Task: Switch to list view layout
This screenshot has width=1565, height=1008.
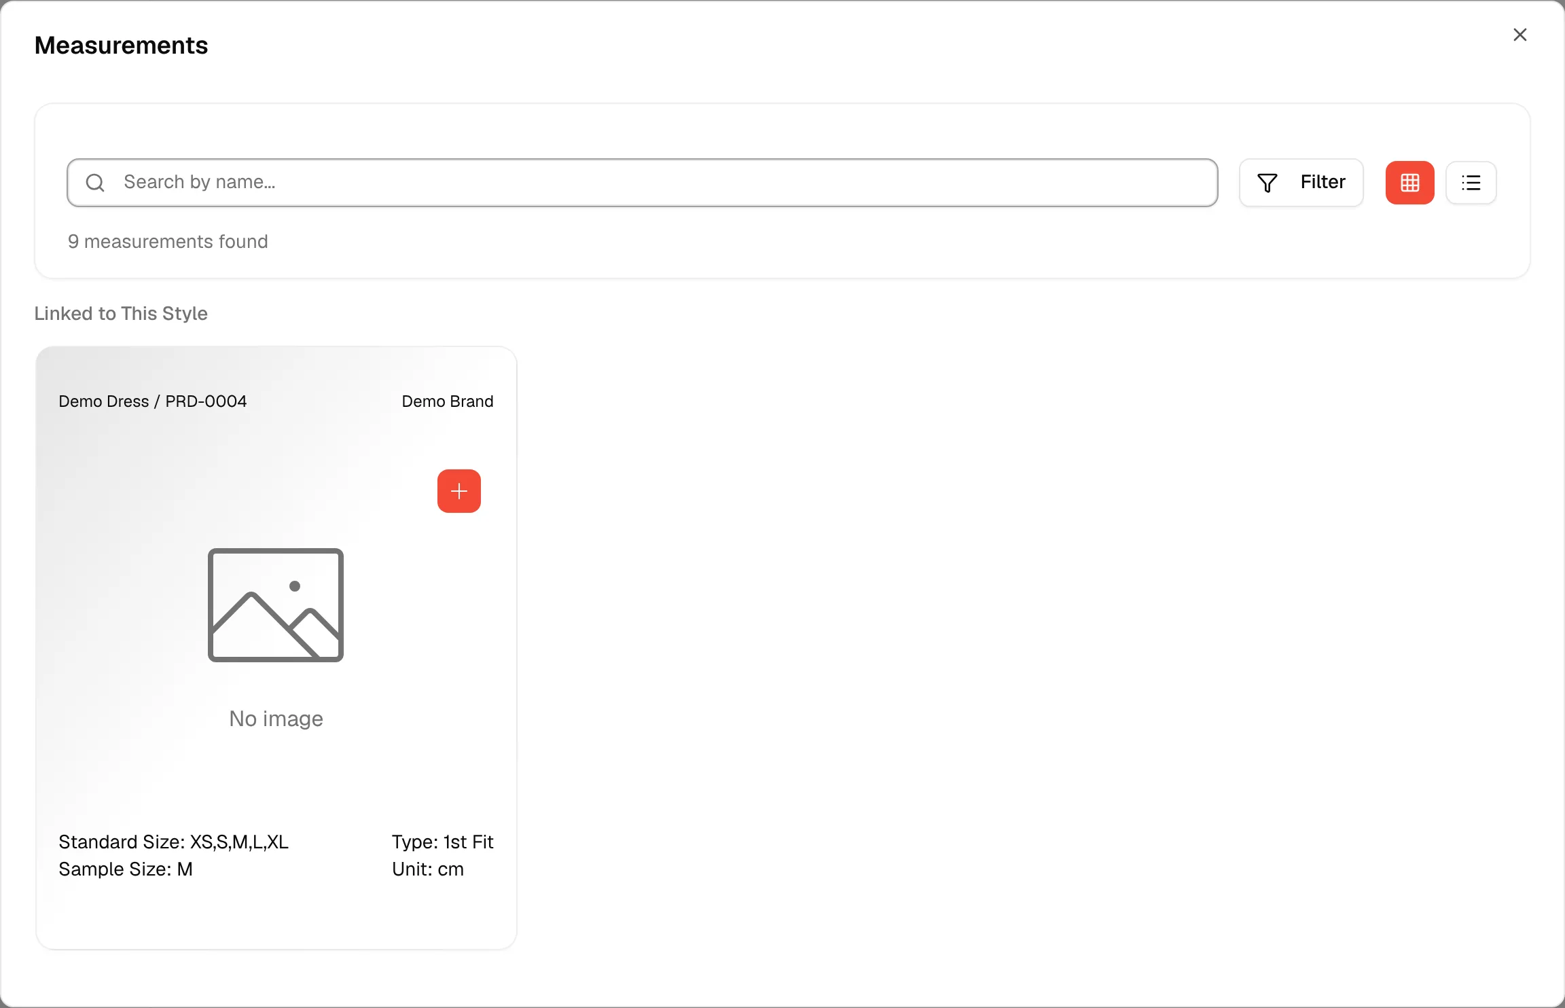Action: (1471, 183)
